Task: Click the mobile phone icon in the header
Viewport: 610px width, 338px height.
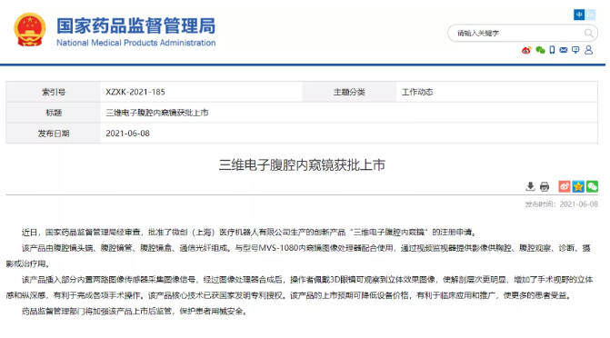Action: (x=552, y=50)
